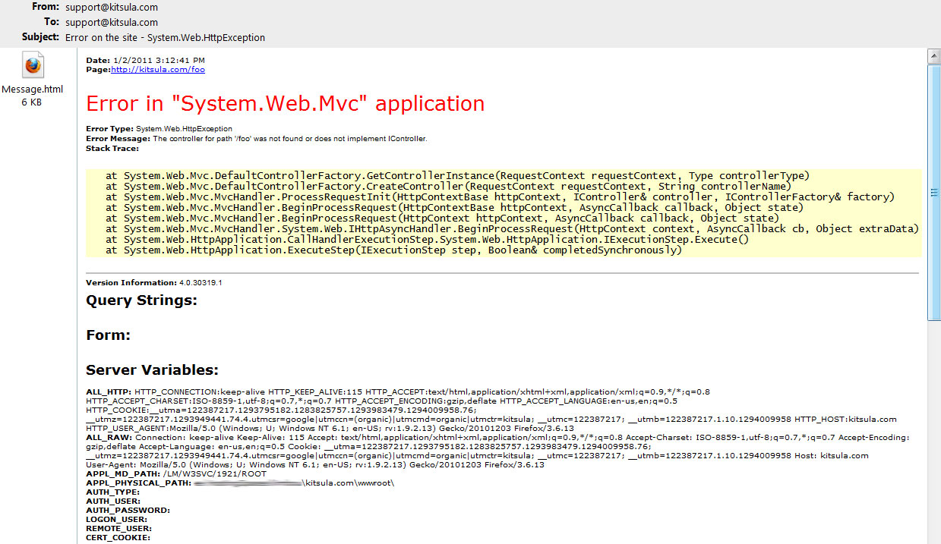Click the AUTH_TYPE variable label

112,492
